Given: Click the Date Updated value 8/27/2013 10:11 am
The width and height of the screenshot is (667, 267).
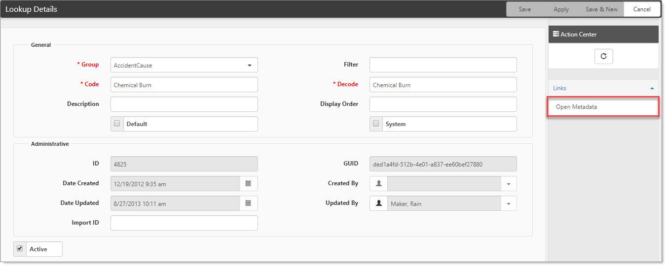Looking at the screenshot, I should (140, 203).
